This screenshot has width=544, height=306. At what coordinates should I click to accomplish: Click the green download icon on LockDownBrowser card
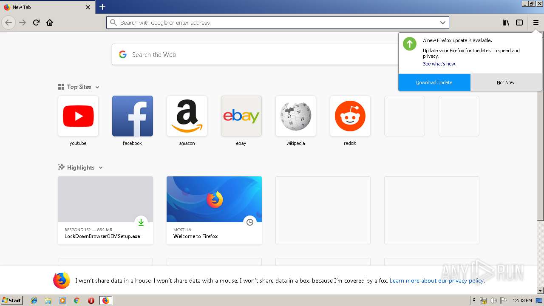pos(141,222)
